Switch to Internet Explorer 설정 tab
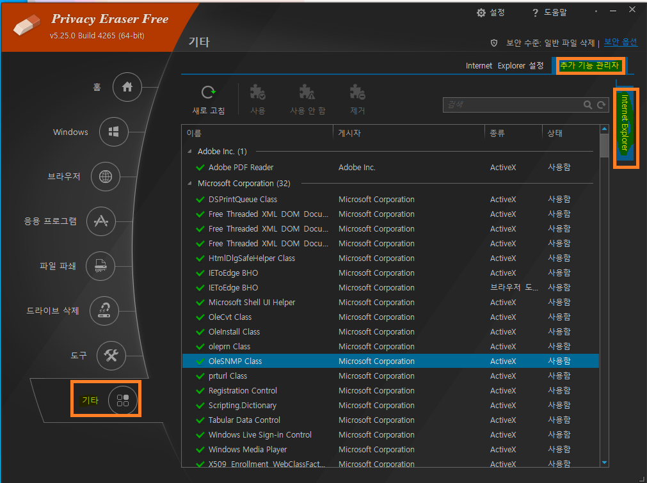The height and width of the screenshot is (483, 647). tap(505, 66)
